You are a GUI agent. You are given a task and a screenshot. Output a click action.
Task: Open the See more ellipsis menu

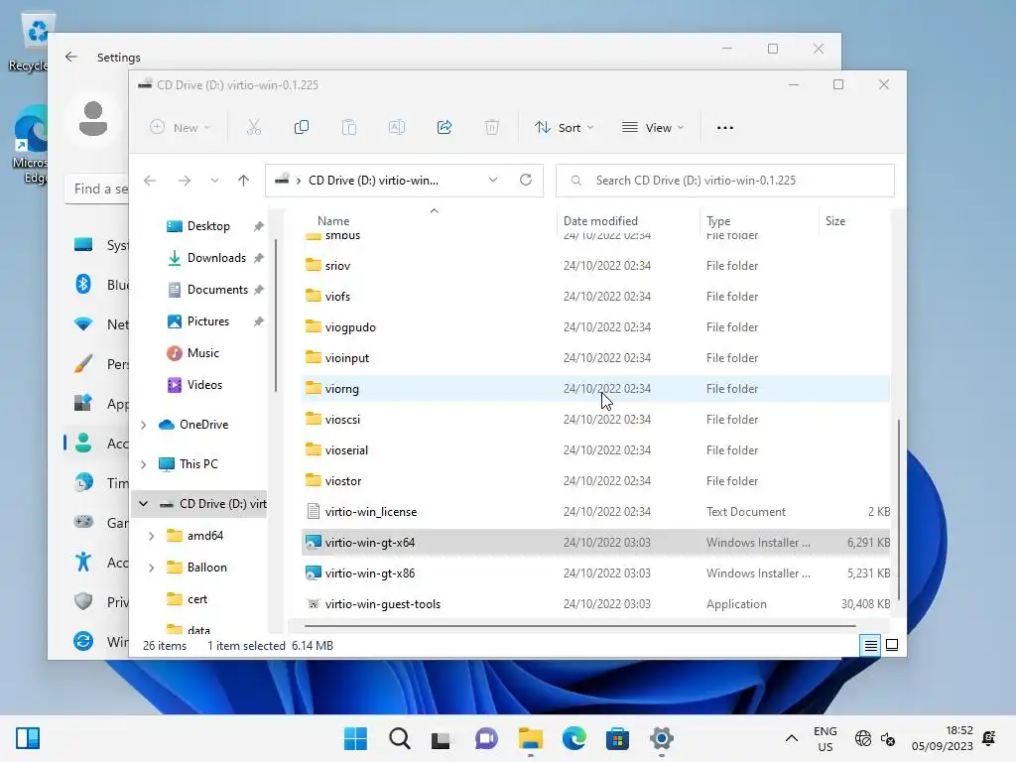coord(725,128)
